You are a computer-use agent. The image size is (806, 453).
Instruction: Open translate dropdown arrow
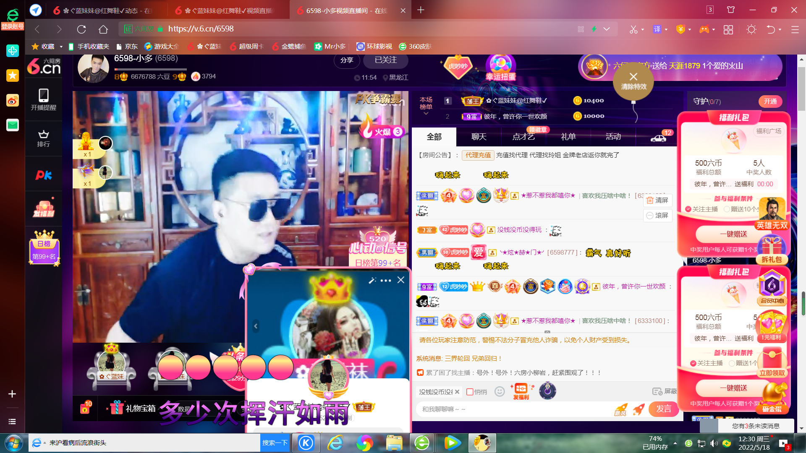(666, 30)
